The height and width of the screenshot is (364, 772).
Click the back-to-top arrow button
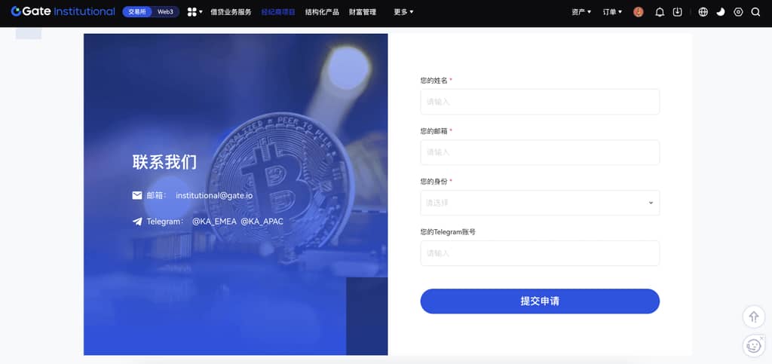point(754,317)
